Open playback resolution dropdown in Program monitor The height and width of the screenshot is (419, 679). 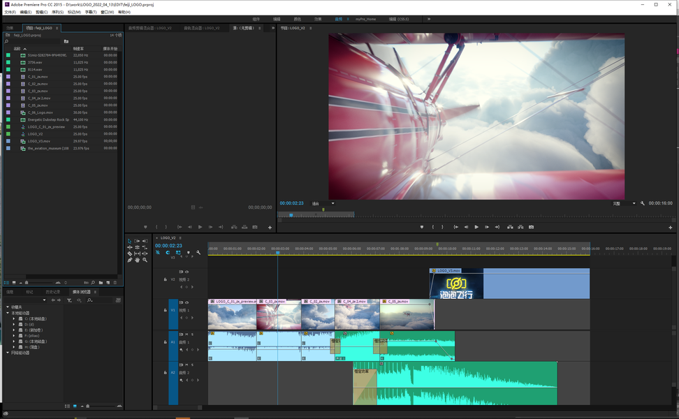pyautogui.click(x=624, y=203)
